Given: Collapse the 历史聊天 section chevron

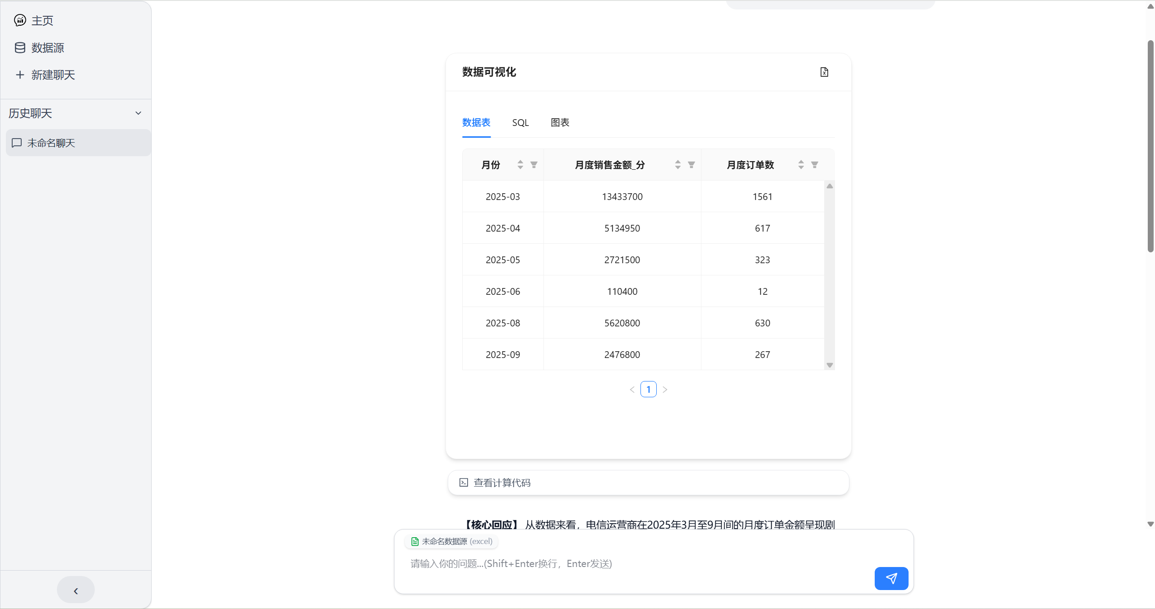Looking at the screenshot, I should 138,113.
